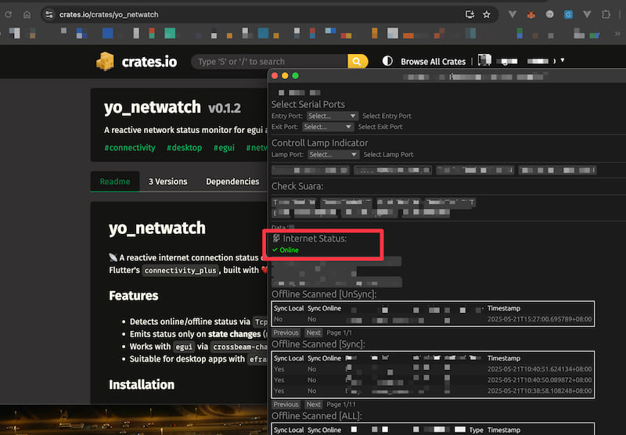Click the yellow search magnifier button
626x435 pixels.
pos(358,62)
